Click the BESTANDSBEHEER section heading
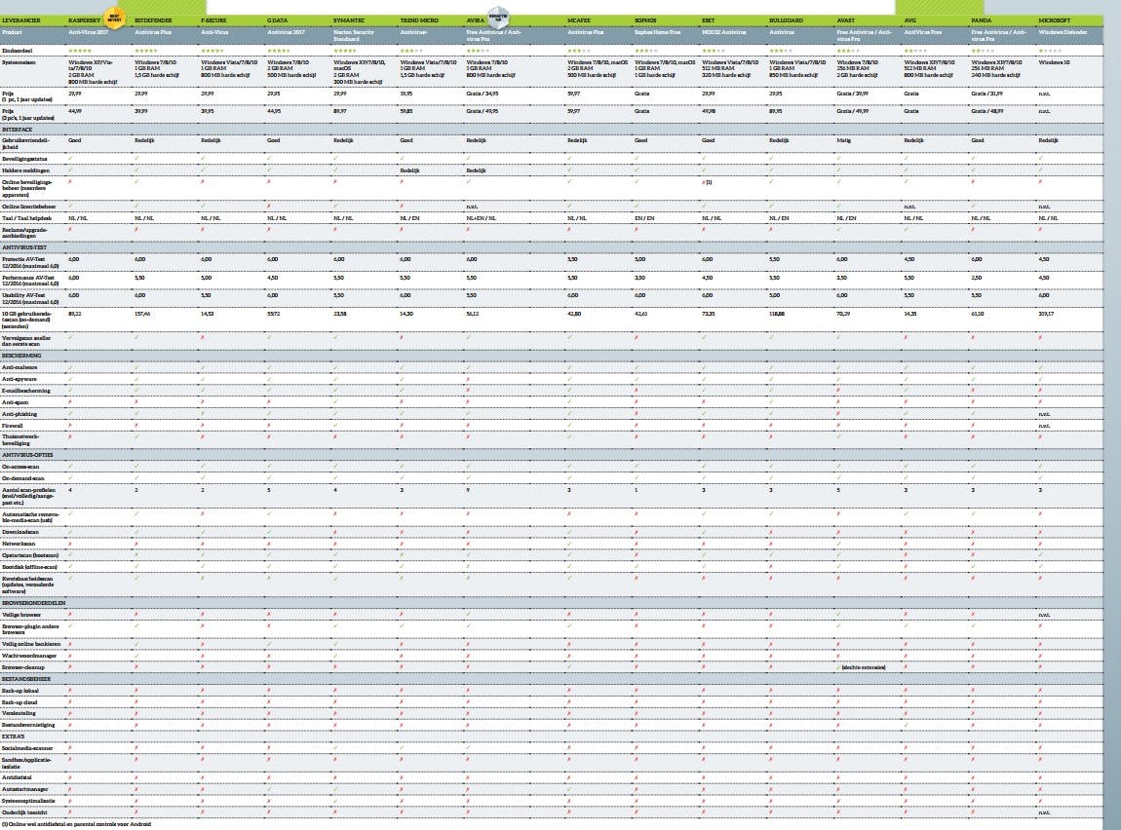Screen dimensions: 1121x830 26,679
